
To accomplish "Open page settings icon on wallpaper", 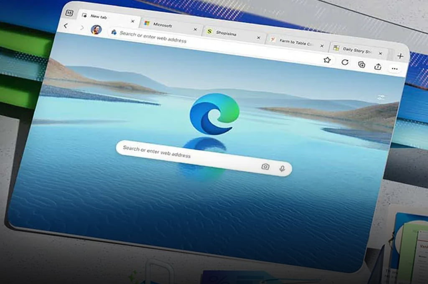I will point(380,97).
